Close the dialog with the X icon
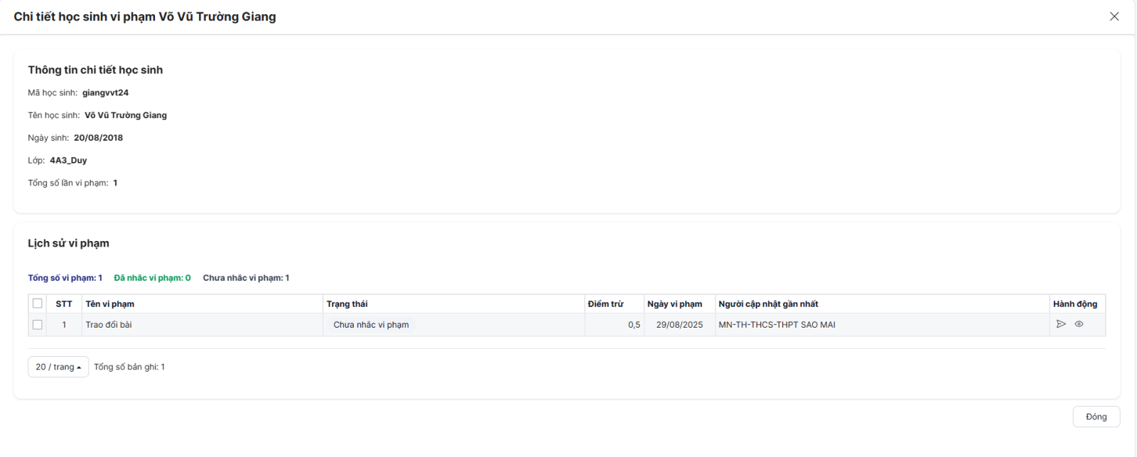 (x=1114, y=16)
